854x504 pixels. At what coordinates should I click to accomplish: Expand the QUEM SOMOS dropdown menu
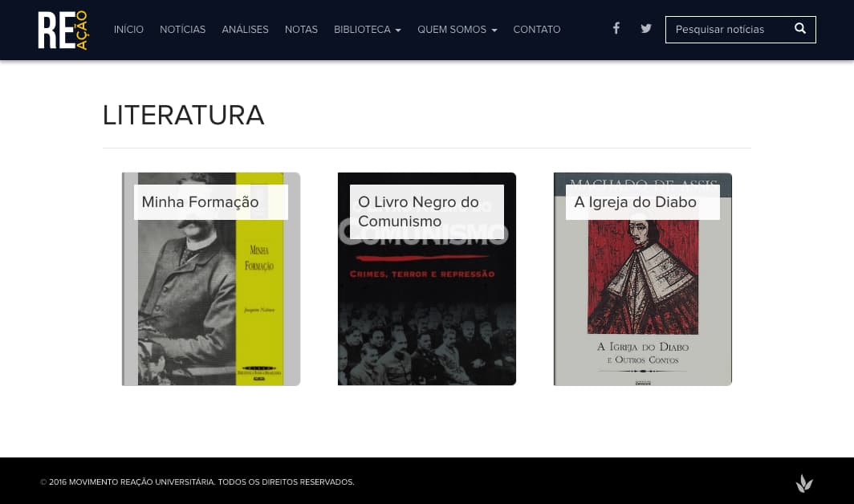tap(458, 30)
